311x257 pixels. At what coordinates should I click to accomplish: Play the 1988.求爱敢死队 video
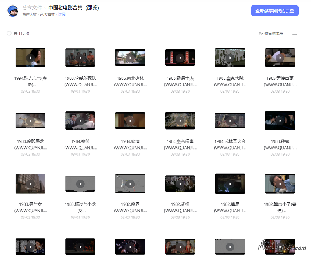80,58
